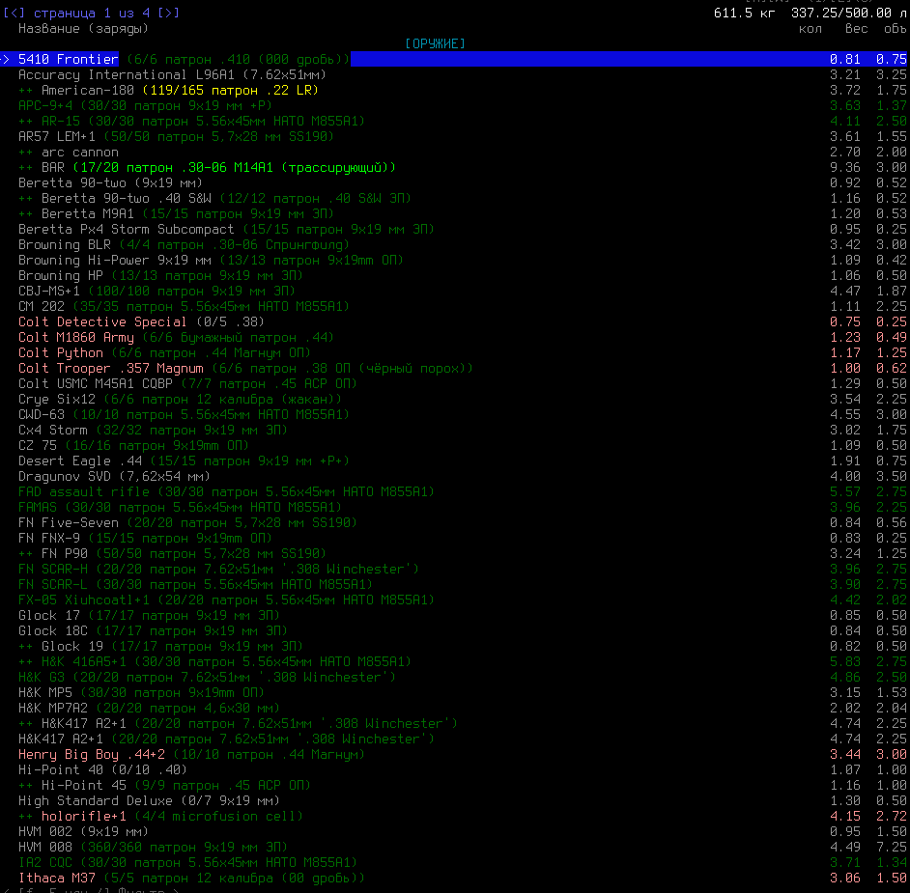Select Browning Hi-Power 9x19 мм row

[455, 261]
